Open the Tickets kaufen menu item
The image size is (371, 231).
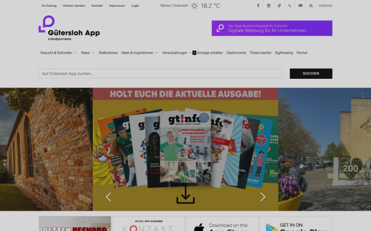[260, 52]
